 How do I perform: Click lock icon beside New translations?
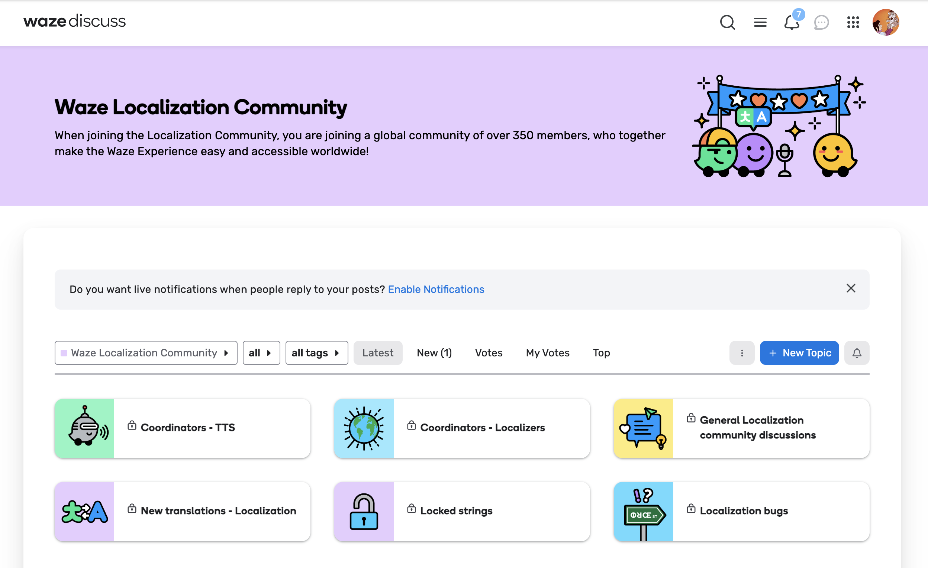(x=132, y=508)
